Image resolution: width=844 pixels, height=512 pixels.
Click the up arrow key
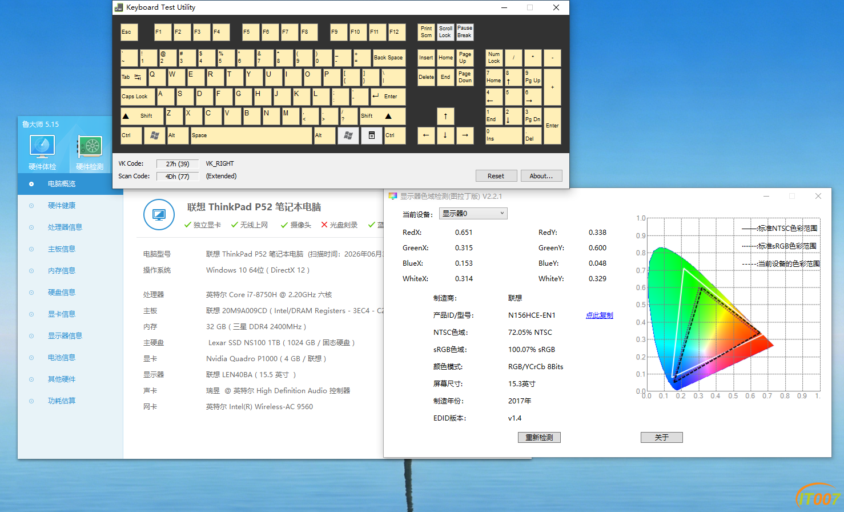(445, 116)
